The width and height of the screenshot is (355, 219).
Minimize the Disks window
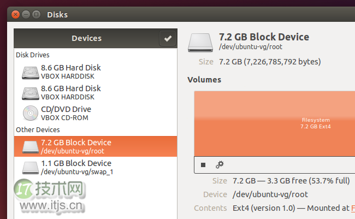(26, 14)
